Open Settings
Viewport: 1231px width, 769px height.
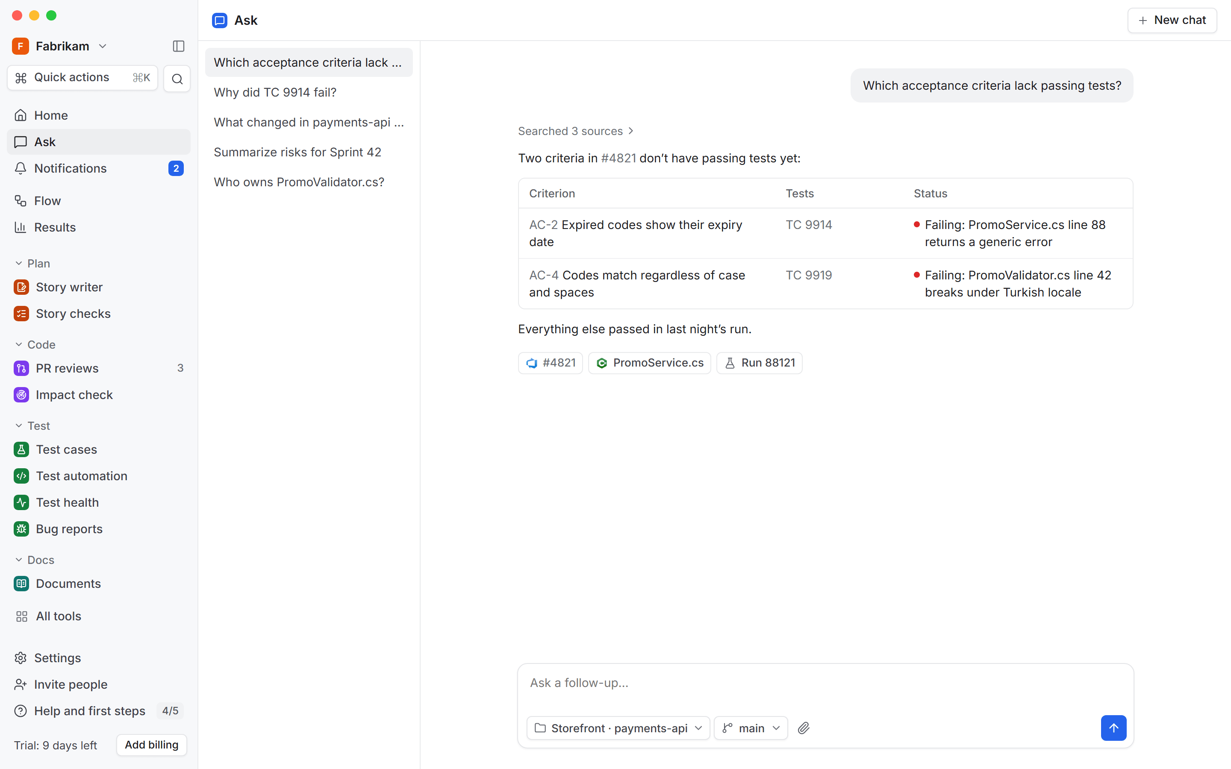pyautogui.click(x=99, y=657)
